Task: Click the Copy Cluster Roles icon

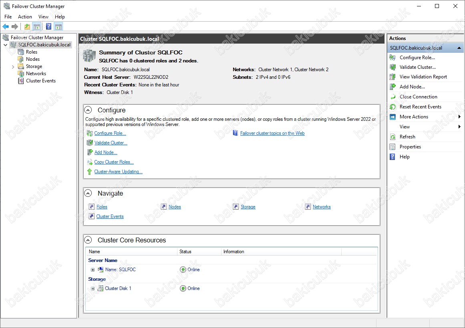Action: coord(90,162)
